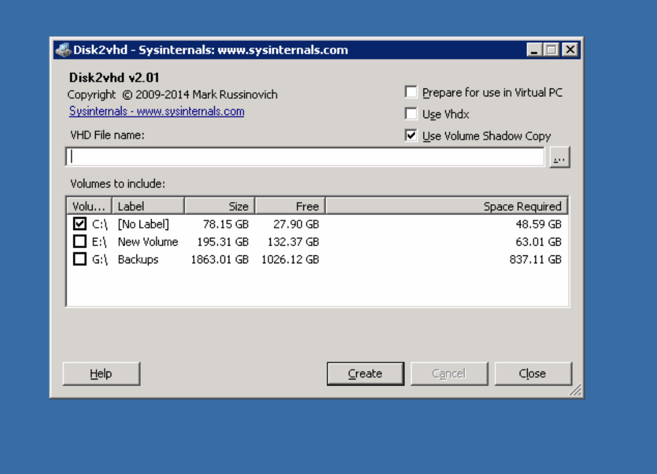Viewport: 657px width, 474px height.
Task: Start conversion with the Create button
Action: tap(365, 373)
